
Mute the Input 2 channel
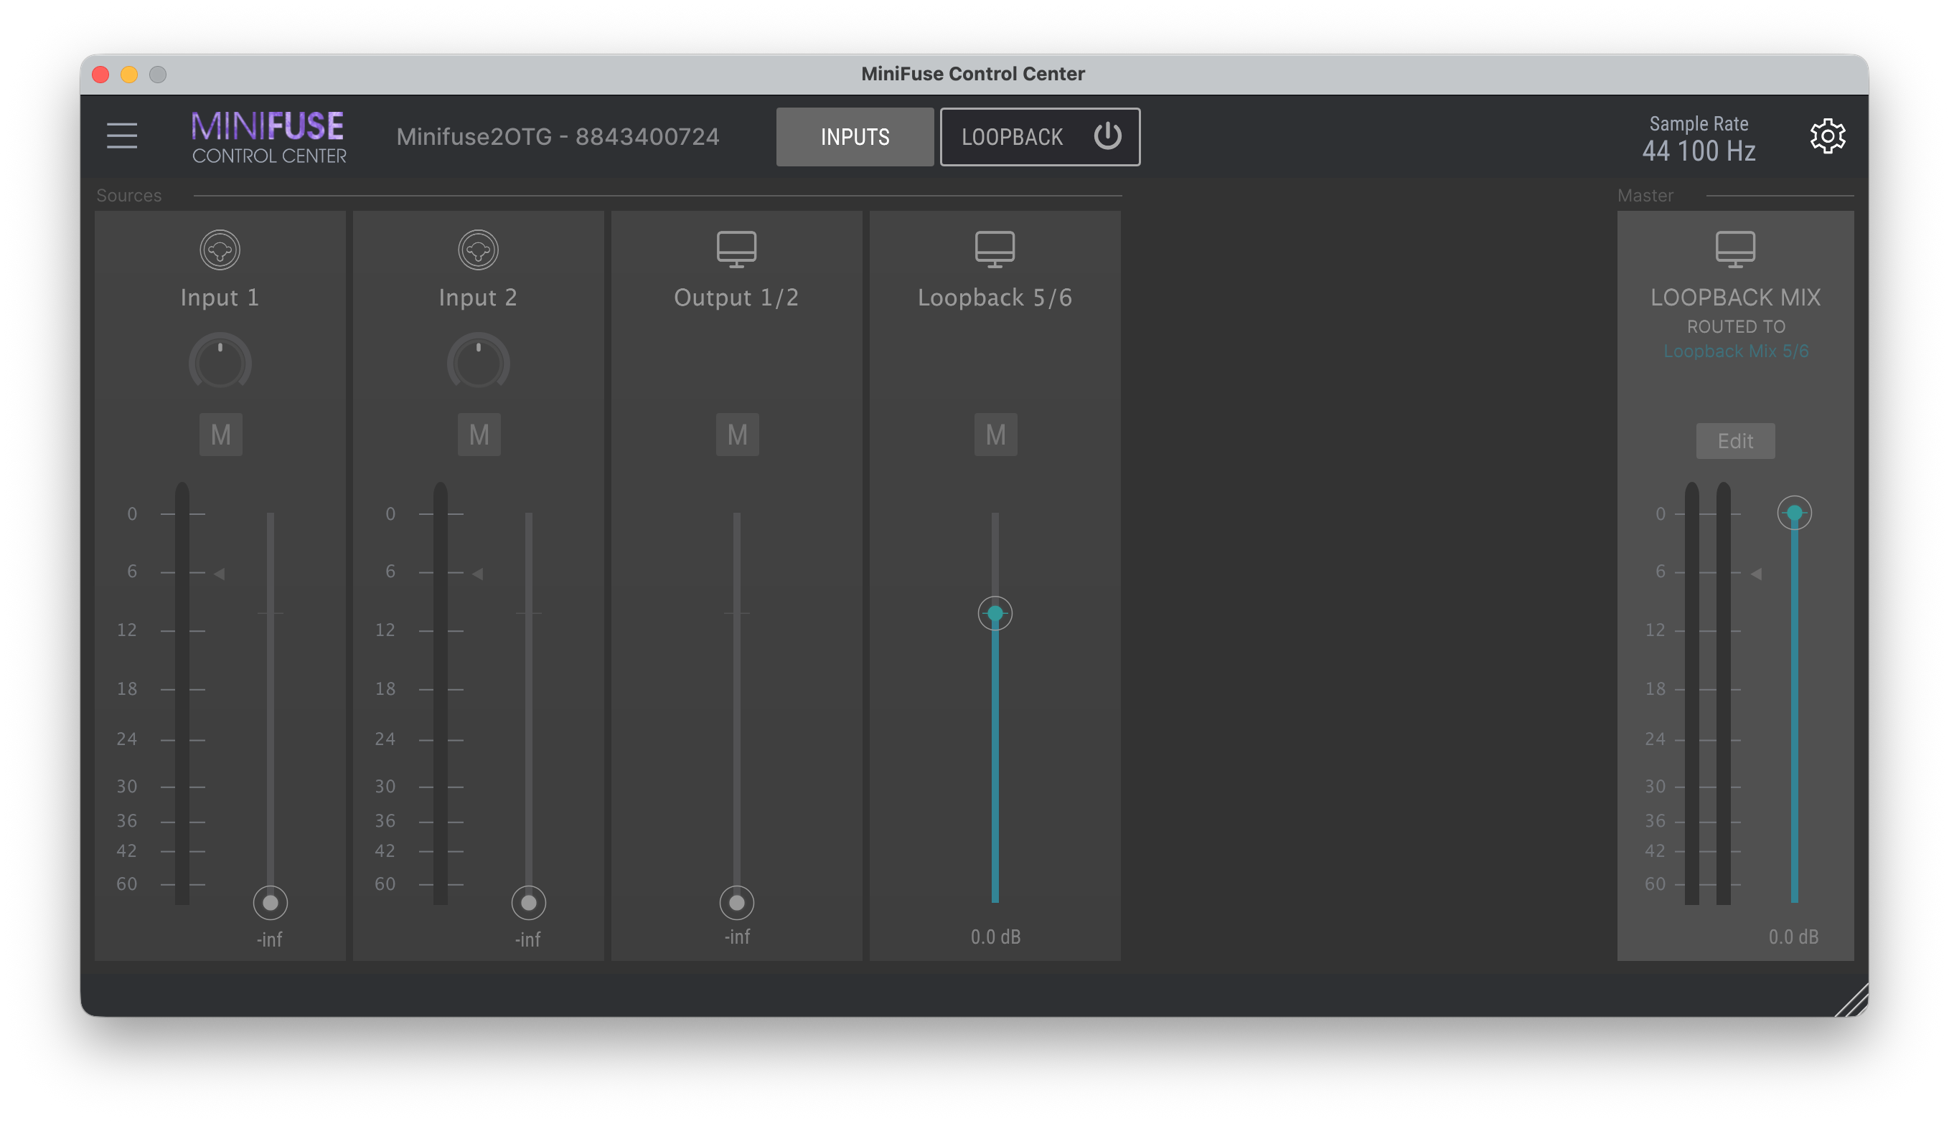479,435
